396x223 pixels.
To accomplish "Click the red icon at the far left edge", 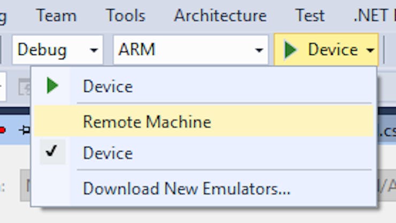I will click(3, 130).
